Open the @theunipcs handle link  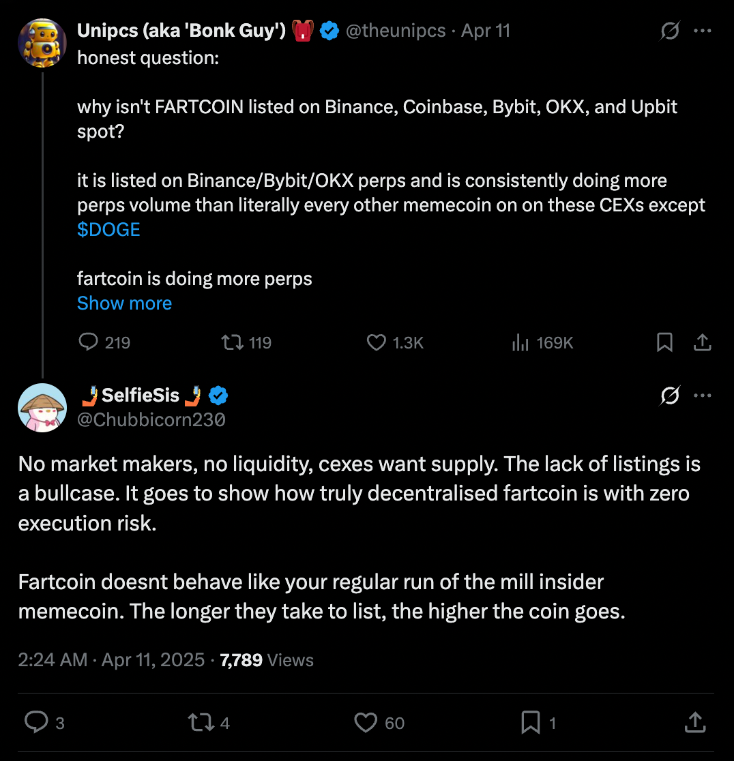click(396, 31)
